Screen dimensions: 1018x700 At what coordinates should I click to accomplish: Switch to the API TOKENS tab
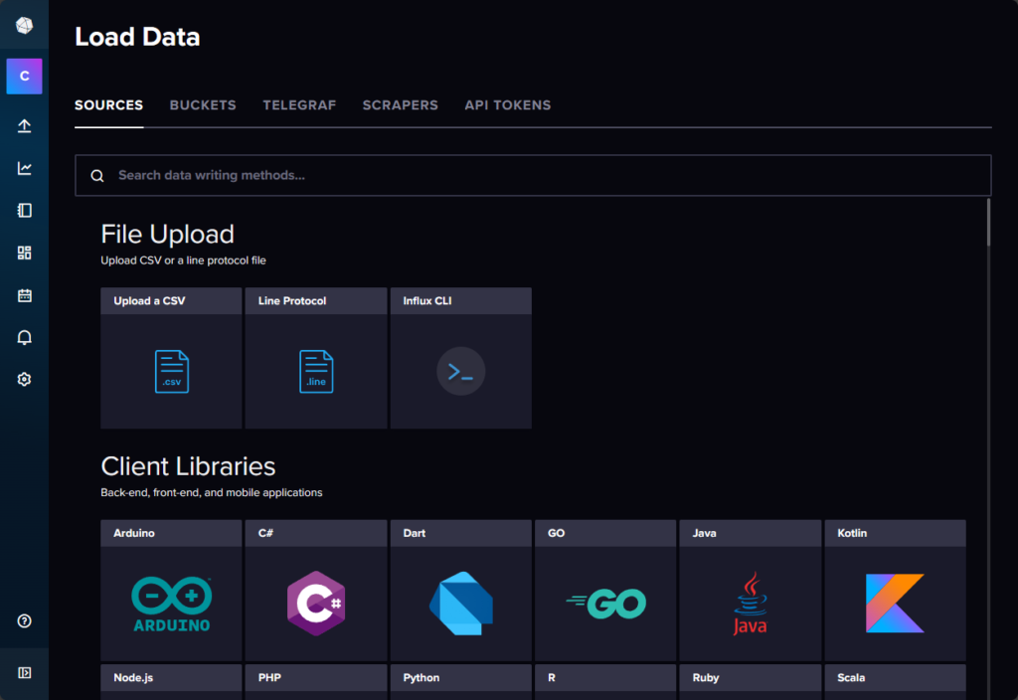pos(507,104)
